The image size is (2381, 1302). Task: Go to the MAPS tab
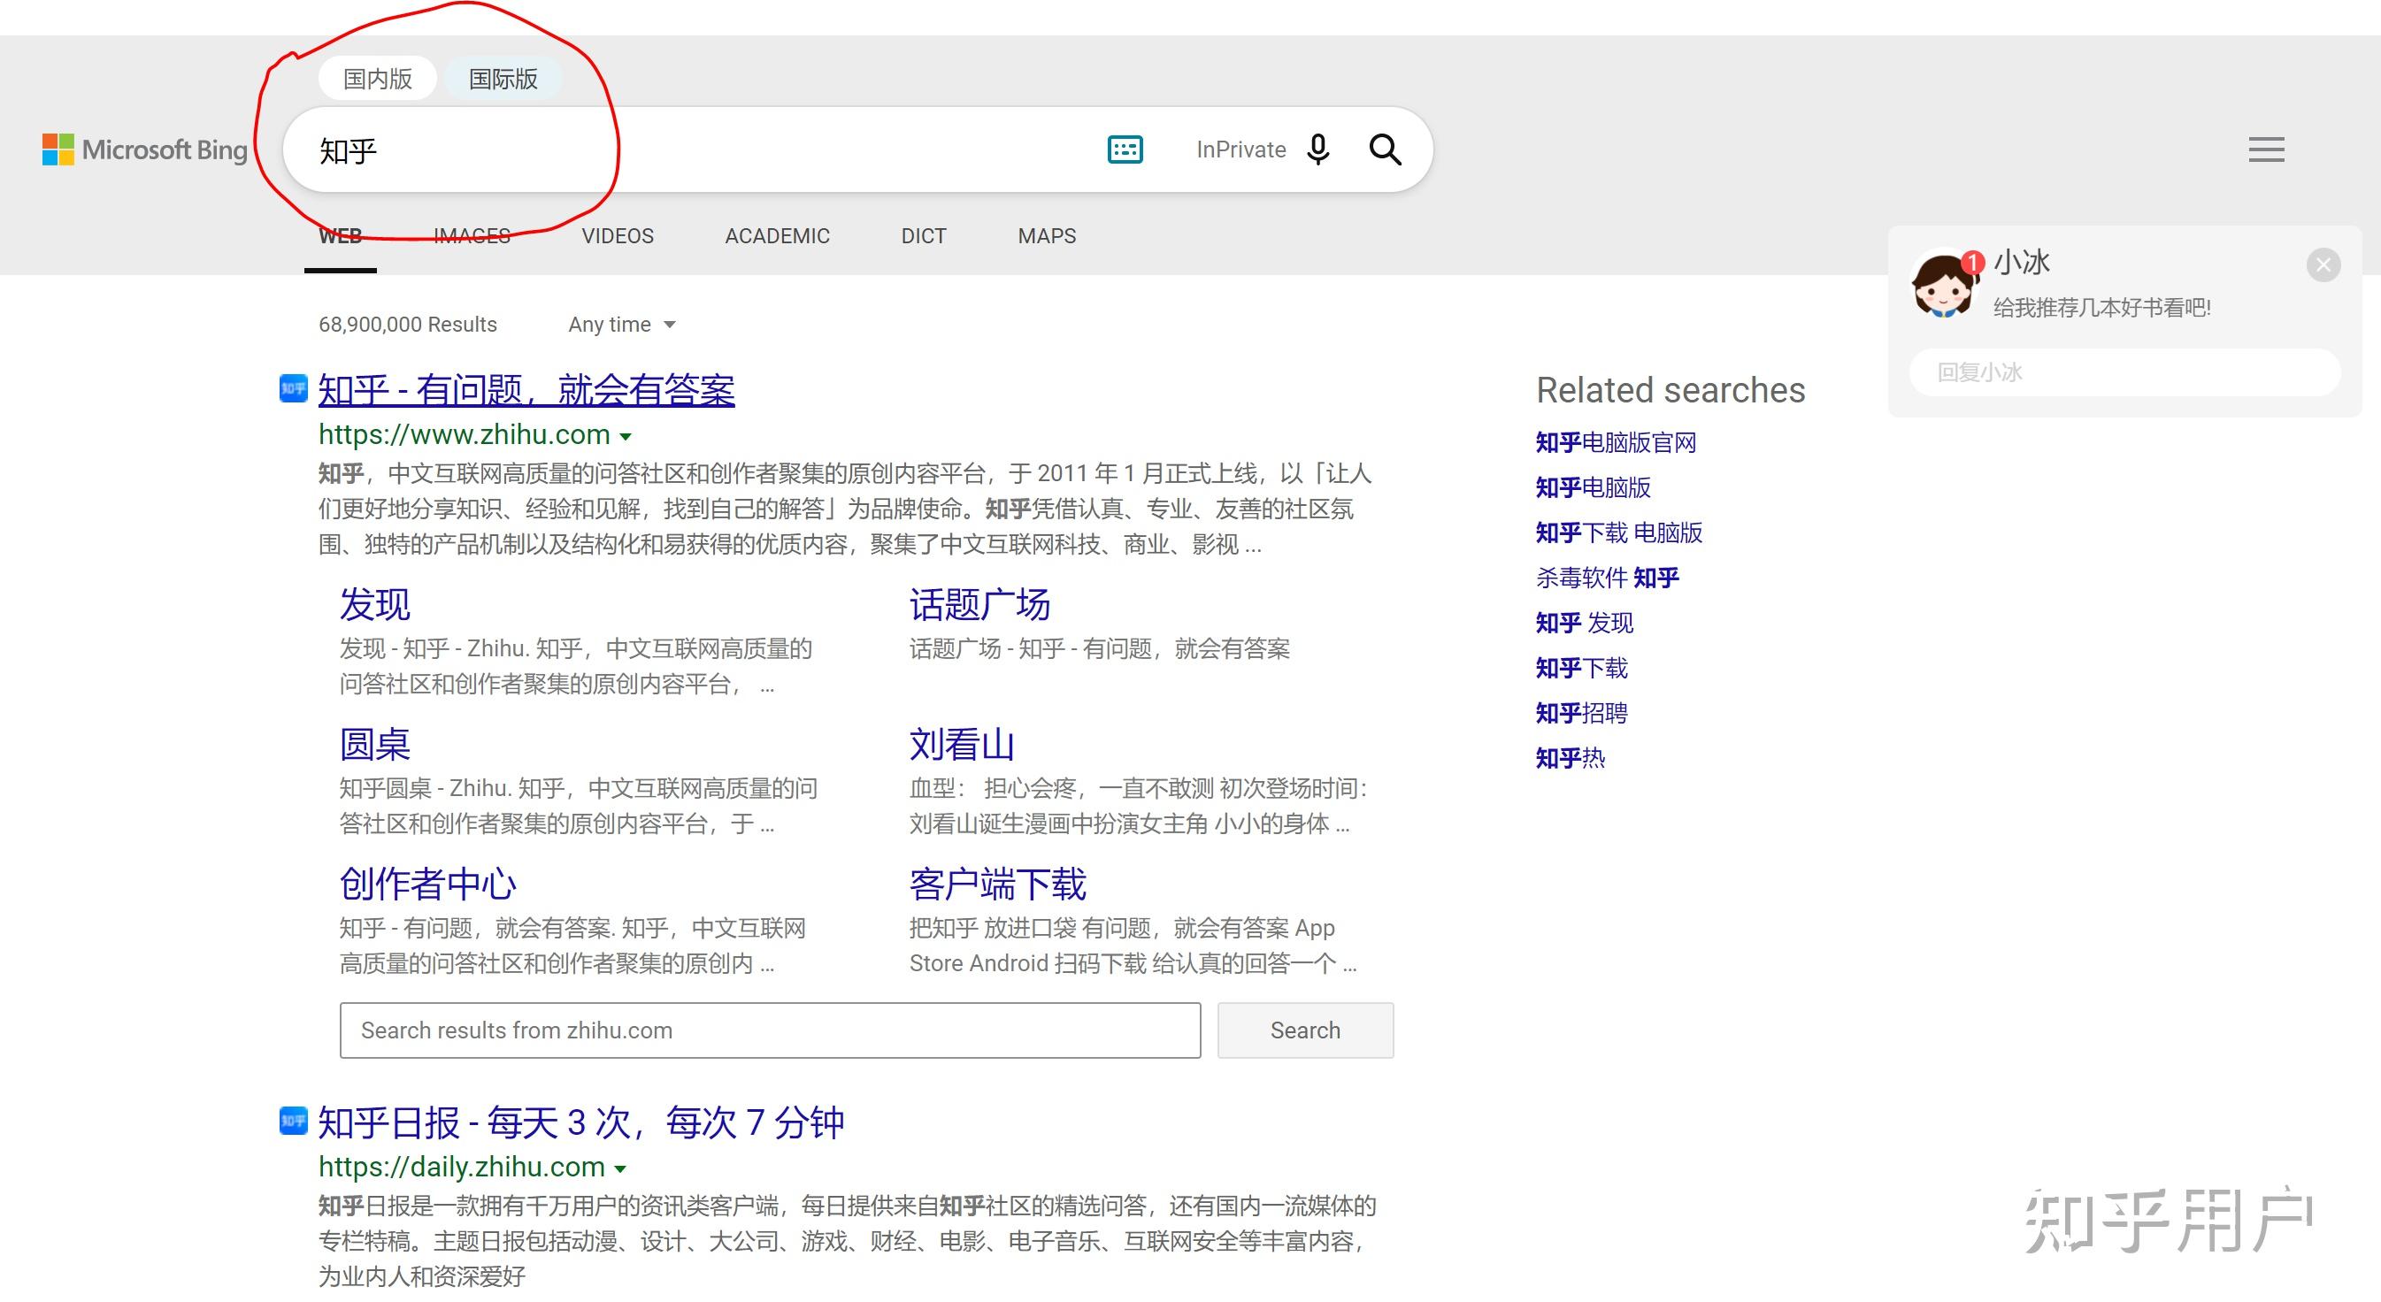click(x=1047, y=236)
